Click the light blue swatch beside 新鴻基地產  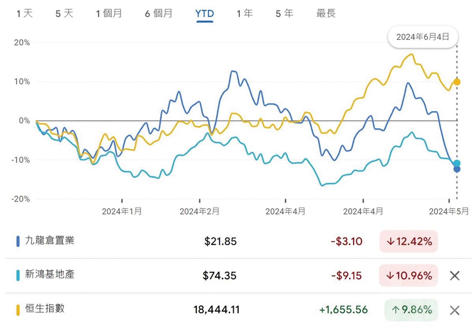point(18,275)
